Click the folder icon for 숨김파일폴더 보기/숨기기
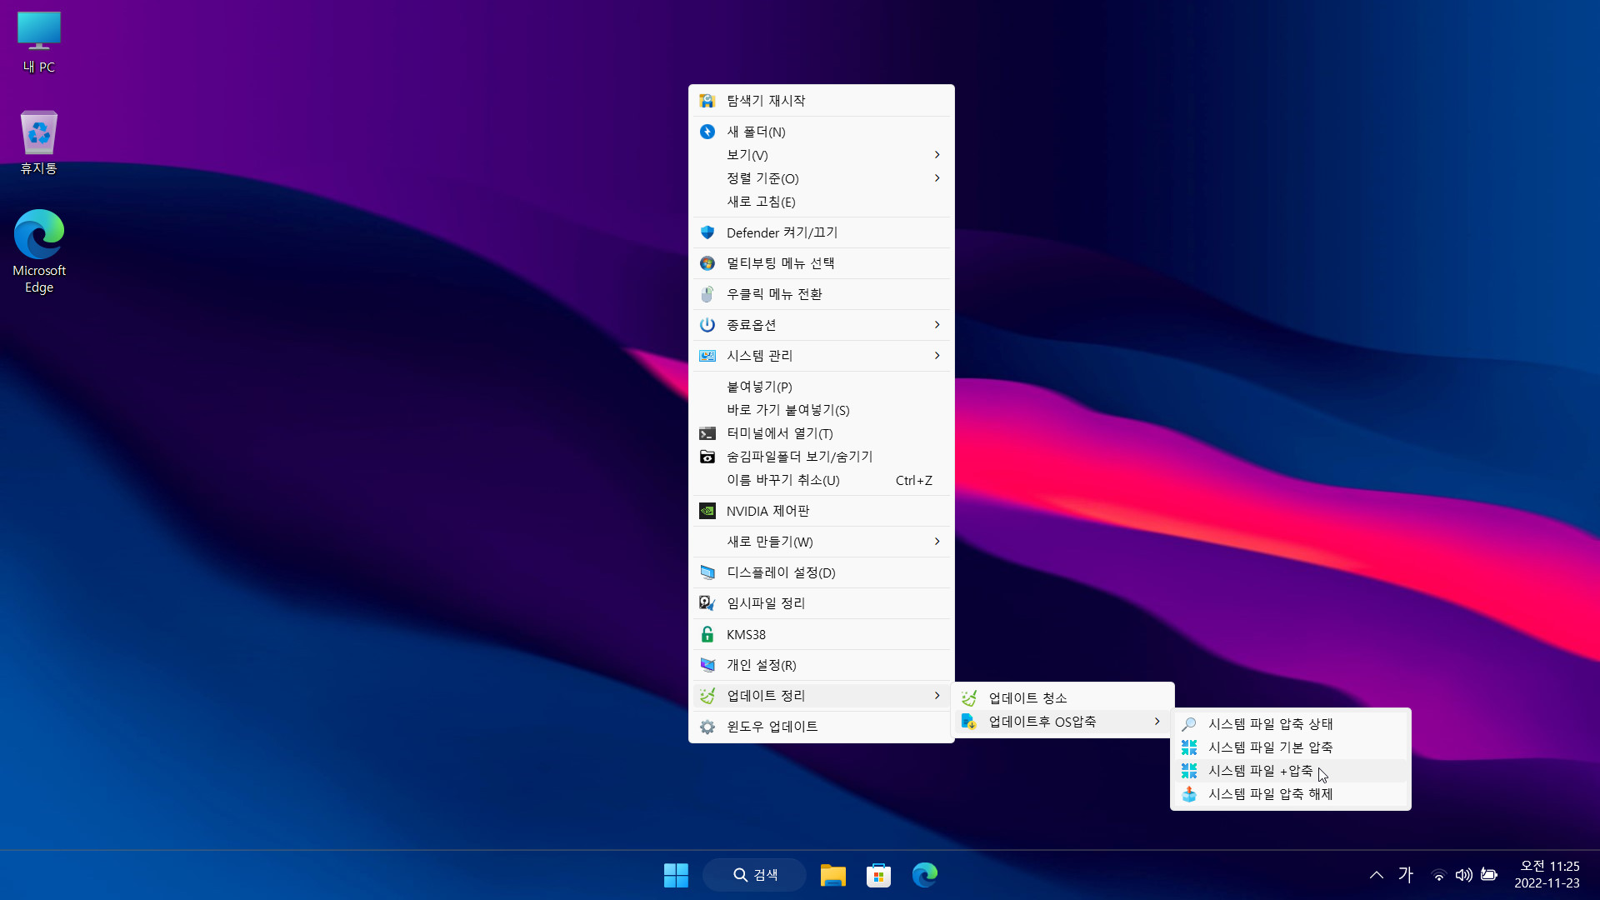 [707, 457]
